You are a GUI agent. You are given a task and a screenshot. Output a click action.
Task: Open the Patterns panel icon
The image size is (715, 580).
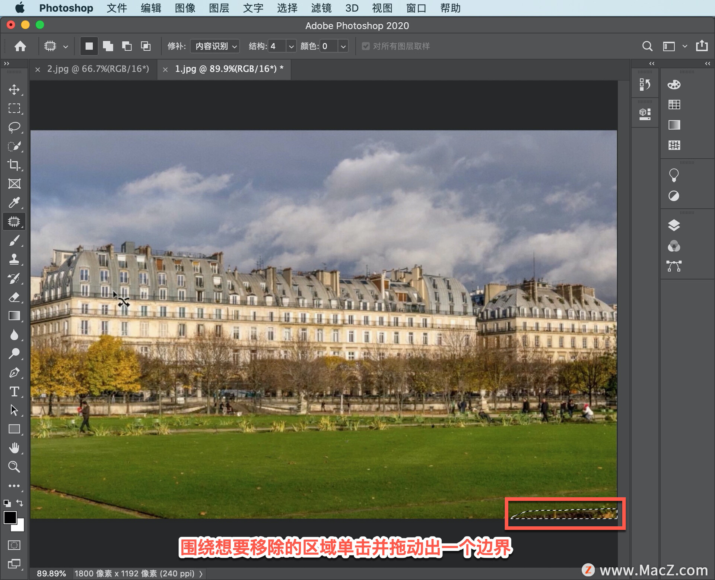pyautogui.click(x=674, y=145)
